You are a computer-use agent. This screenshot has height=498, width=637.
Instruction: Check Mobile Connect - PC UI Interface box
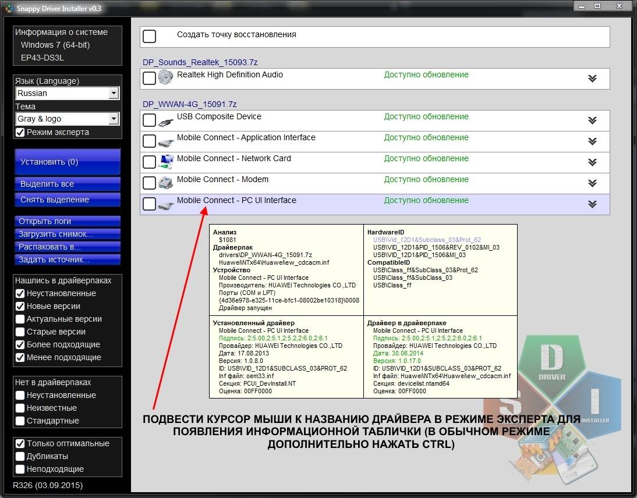149,204
